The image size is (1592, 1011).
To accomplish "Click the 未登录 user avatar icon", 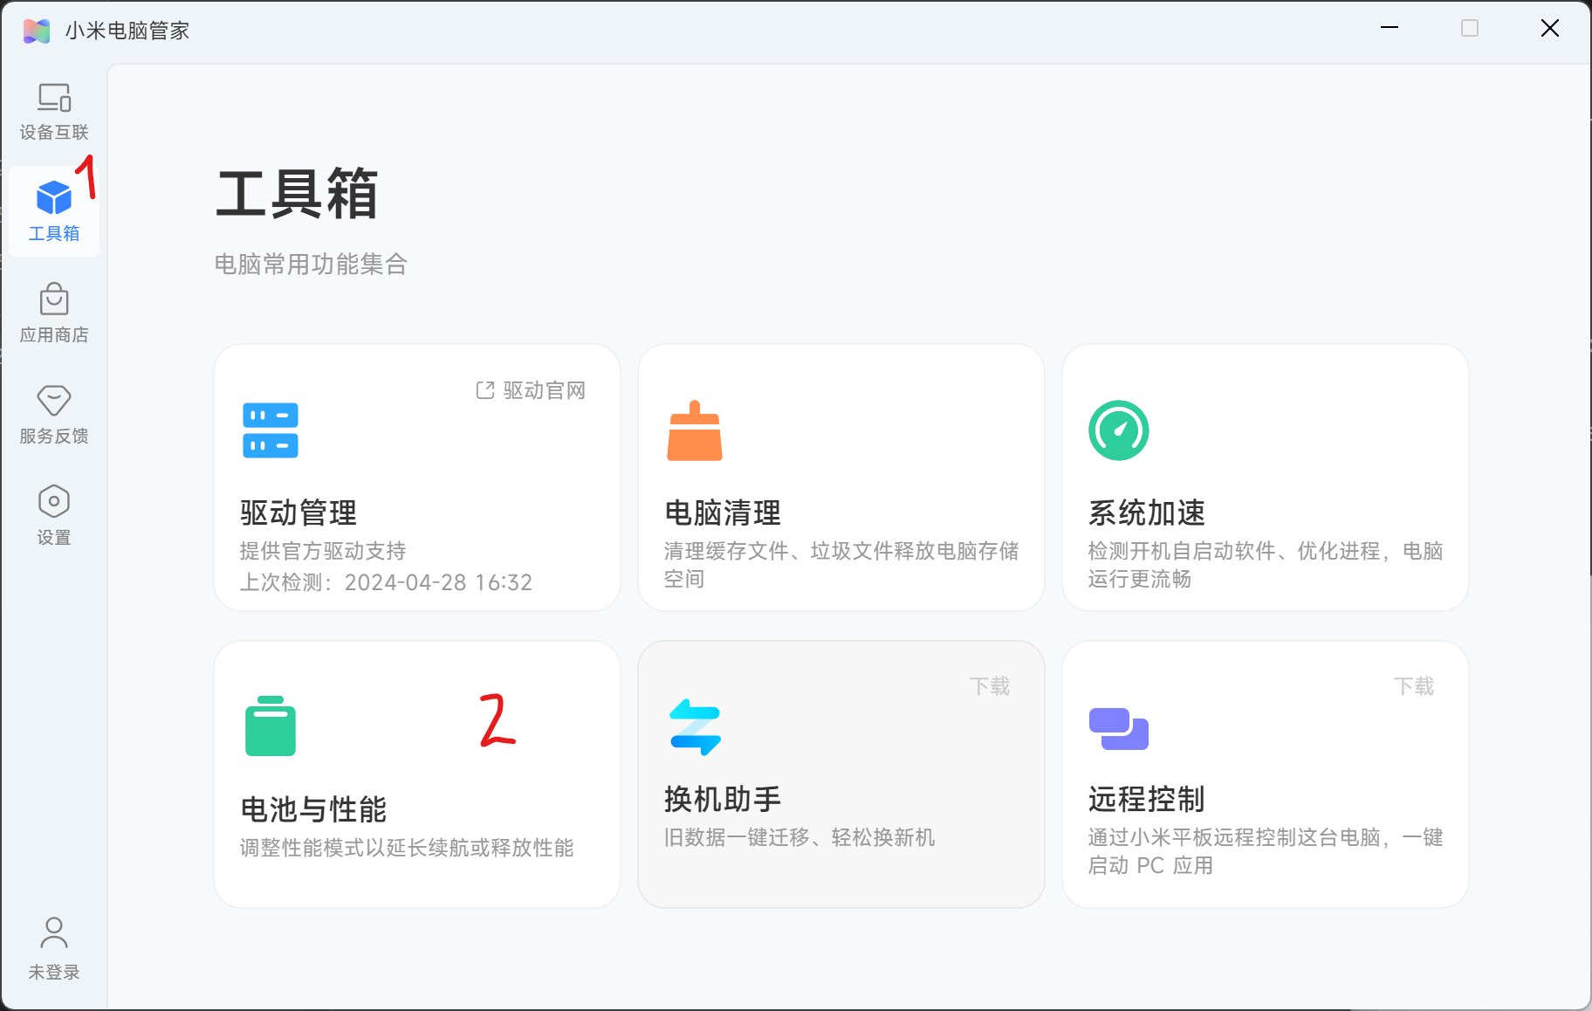I will pyautogui.click(x=54, y=932).
